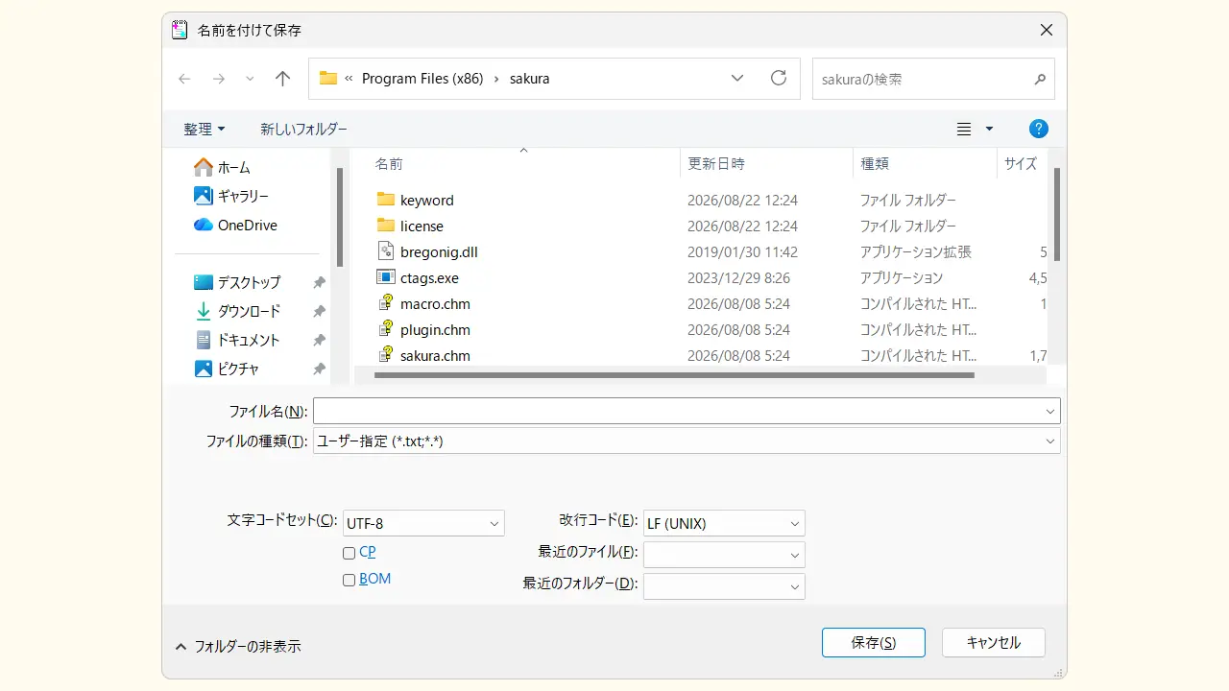Select the plugin.chm help file icon
The height and width of the screenshot is (691, 1229).
386,329
